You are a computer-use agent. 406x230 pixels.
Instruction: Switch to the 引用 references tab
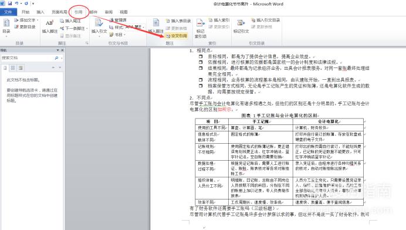(78, 12)
